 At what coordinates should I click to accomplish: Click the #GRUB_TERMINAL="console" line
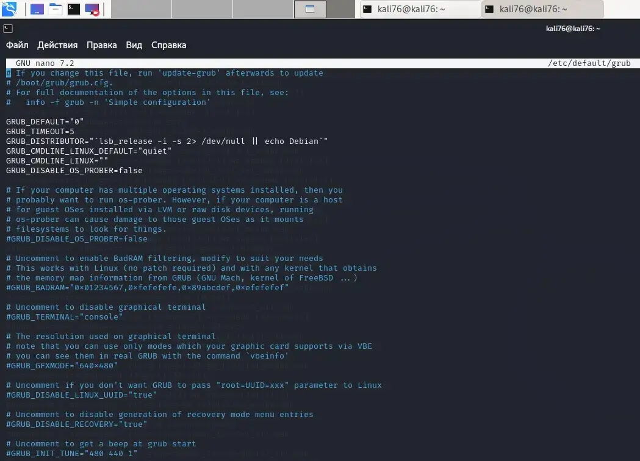[x=65, y=317]
